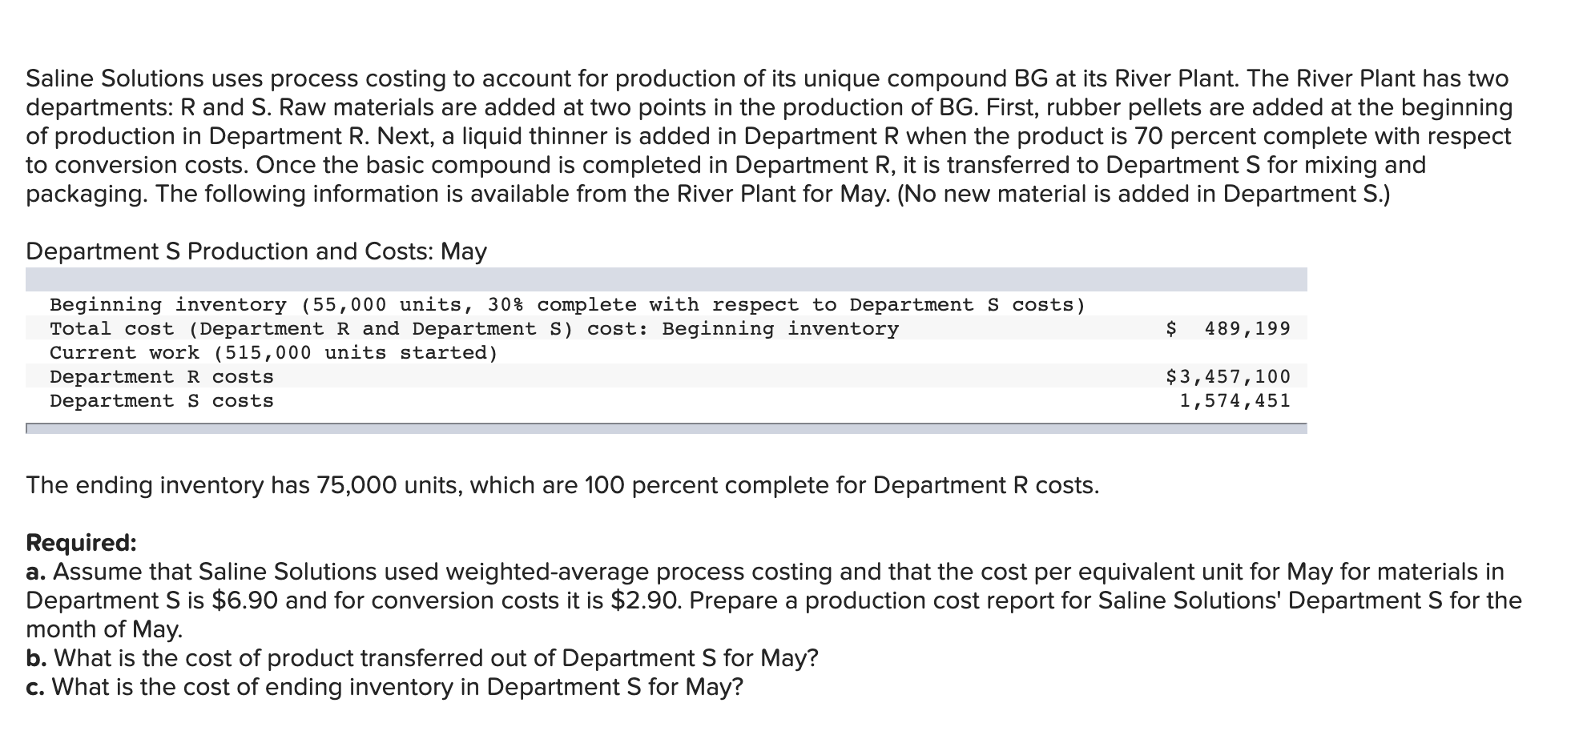Click the gray table header bar
Image resolution: width=1591 pixels, height=735 pixels.
[x=667, y=279]
